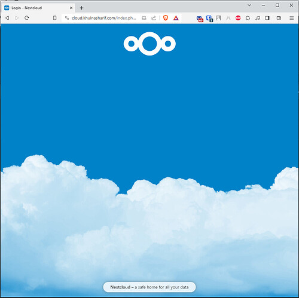Open the Bitwarden password manager extension

coord(209,19)
